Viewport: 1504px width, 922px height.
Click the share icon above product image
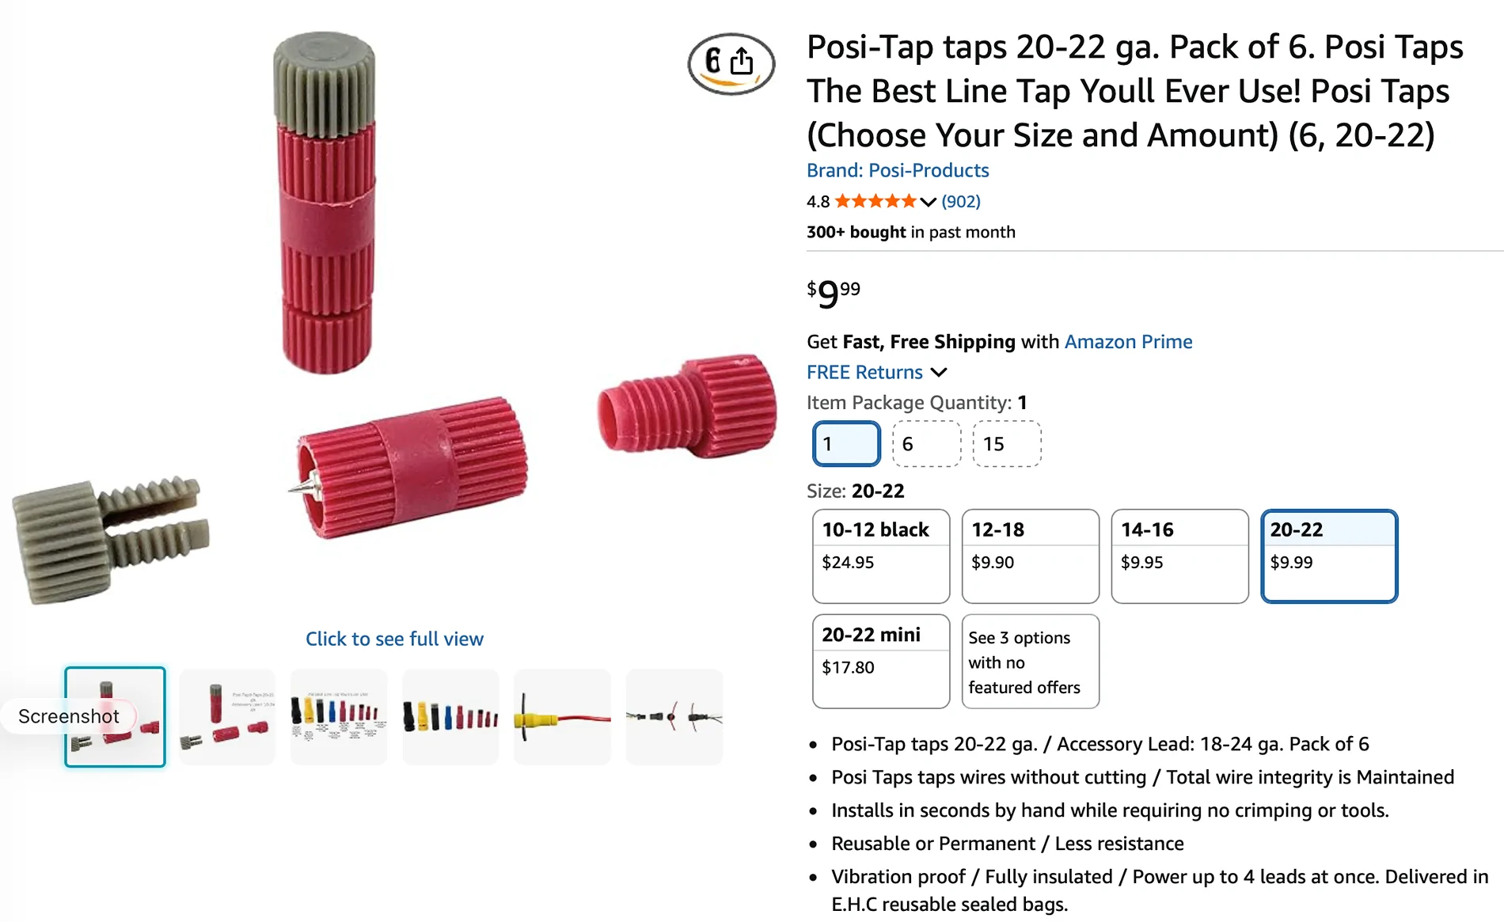[741, 62]
